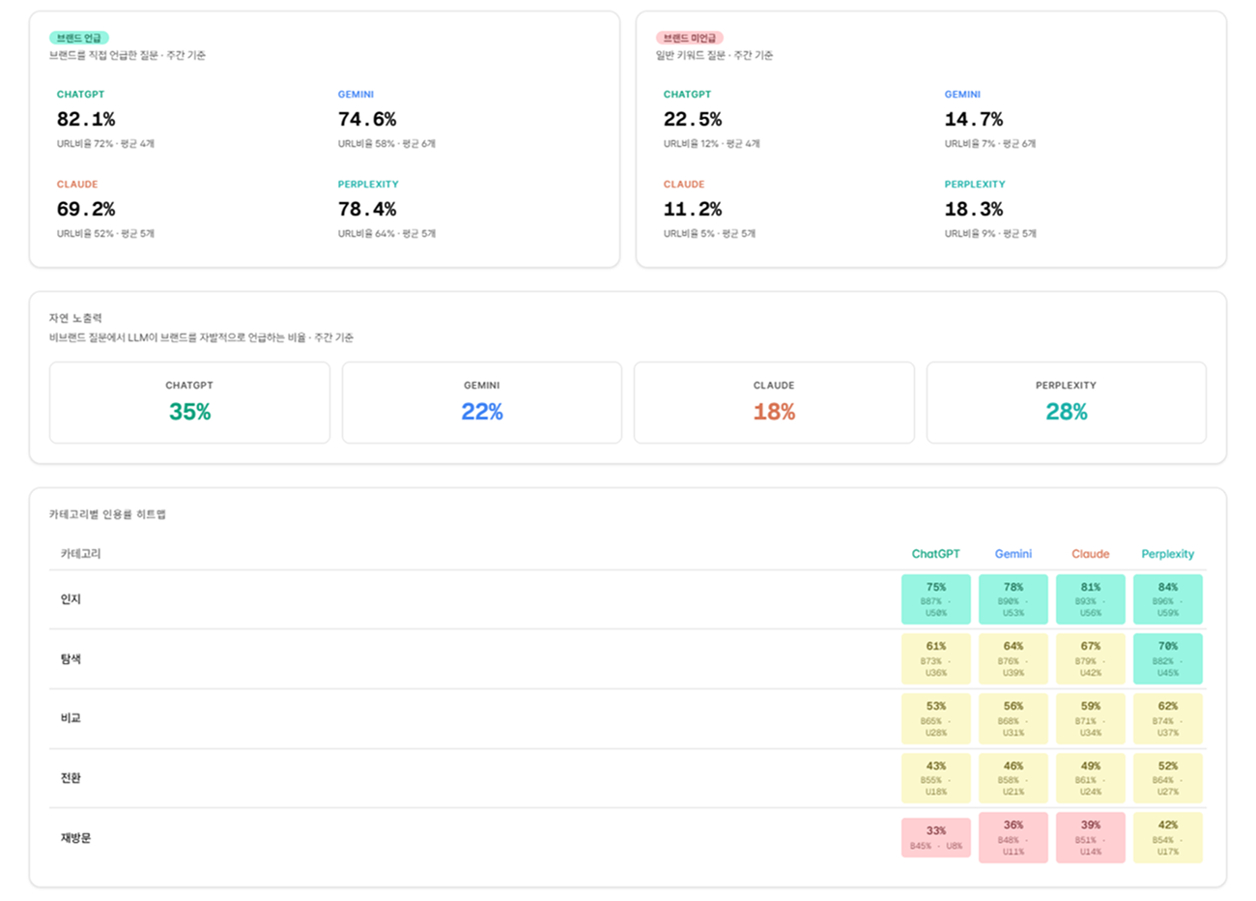
Task: Select the 74.6% Gemini brand-mention value
Action: pyautogui.click(x=367, y=119)
